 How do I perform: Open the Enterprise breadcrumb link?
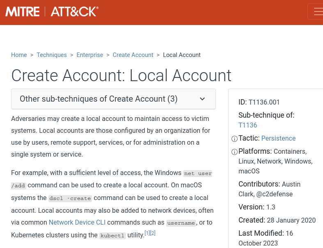90,55
